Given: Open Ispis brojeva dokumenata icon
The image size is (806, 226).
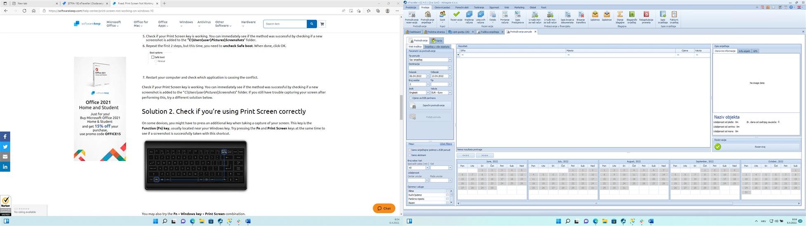Looking at the screenshot, I should click(x=567, y=17).
